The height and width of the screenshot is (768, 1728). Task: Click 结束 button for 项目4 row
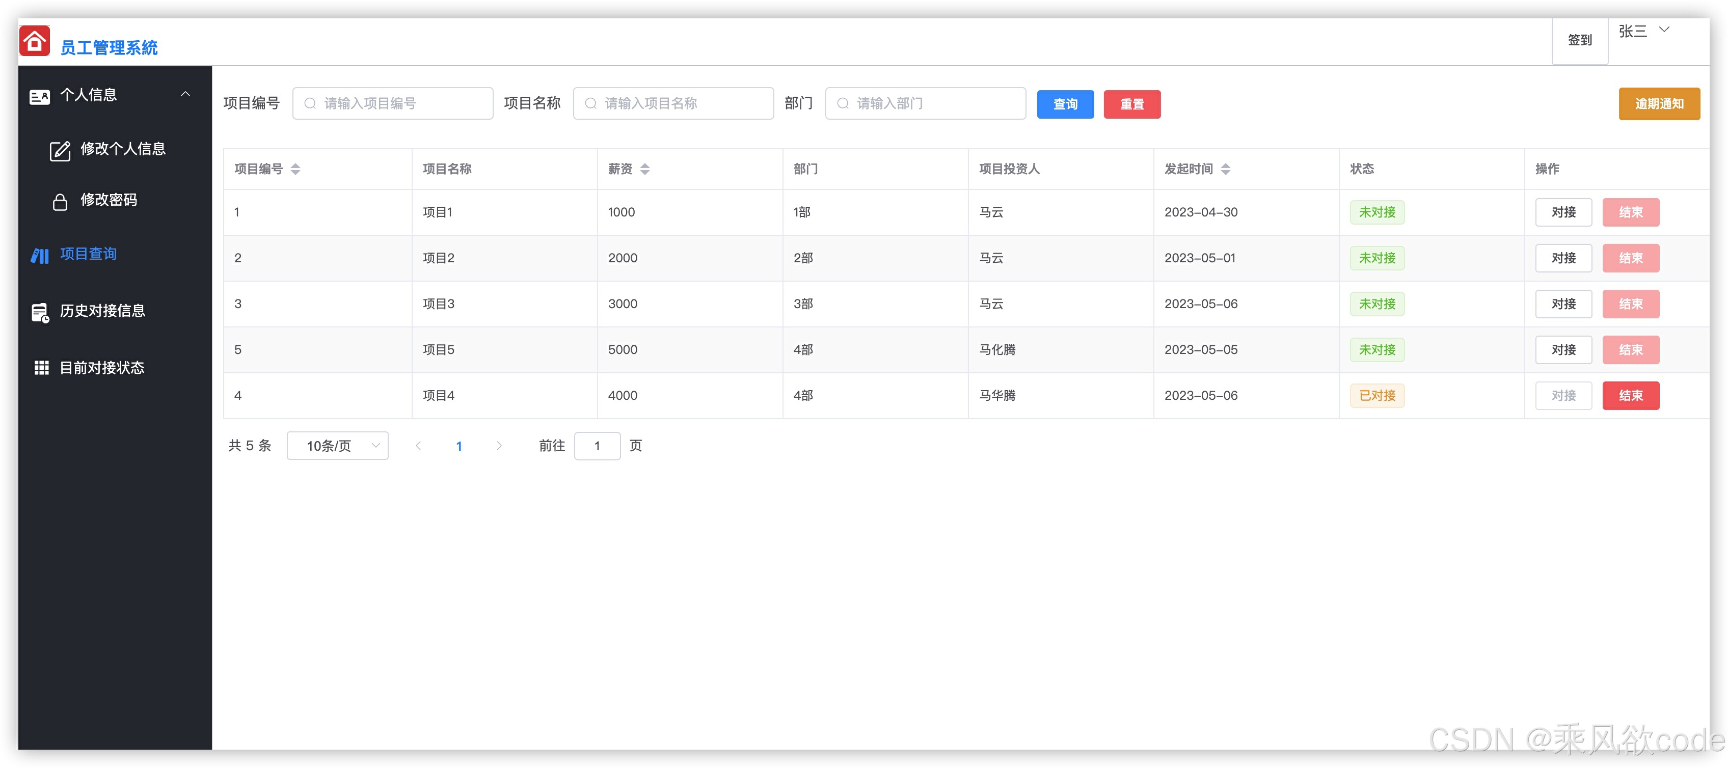click(x=1630, y=396)
